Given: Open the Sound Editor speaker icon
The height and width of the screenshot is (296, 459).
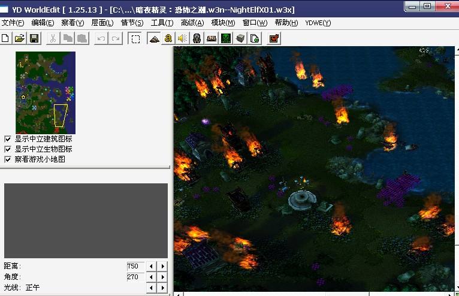Looking at the screenshot, I should click(x=182, y=38).
